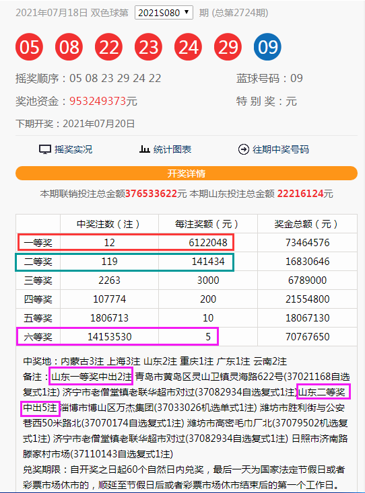The width and height of the screenshot is (365, 493).
Task: Click the fifth prize count 1806713
Action: (109, 318)
